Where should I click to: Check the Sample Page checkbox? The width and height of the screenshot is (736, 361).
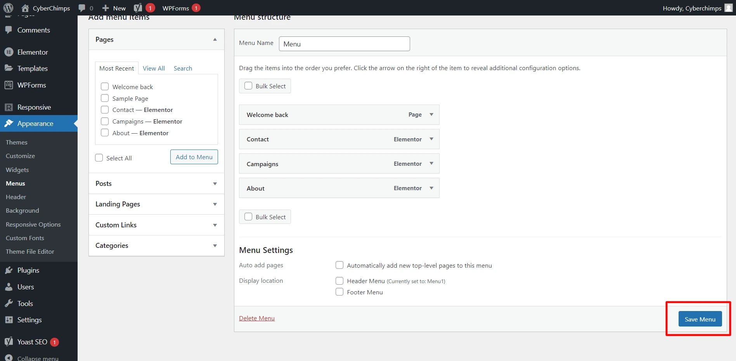tap(105, 98)
